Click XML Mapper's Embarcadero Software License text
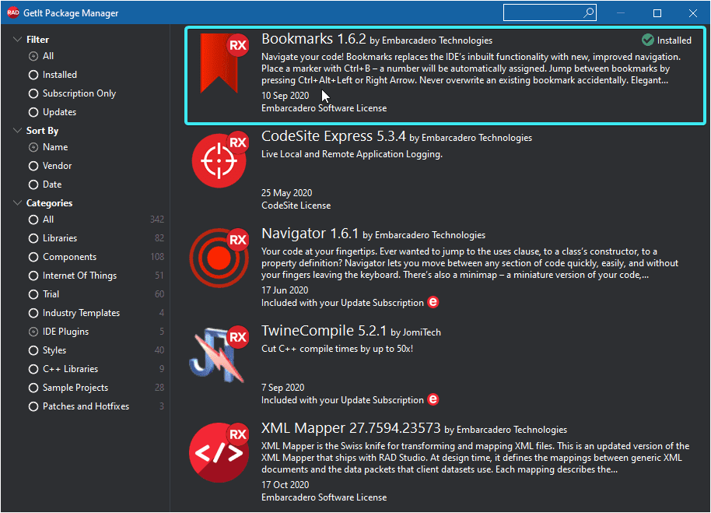Viewport: 711px width, 513px height. click(x=324, y=497)
